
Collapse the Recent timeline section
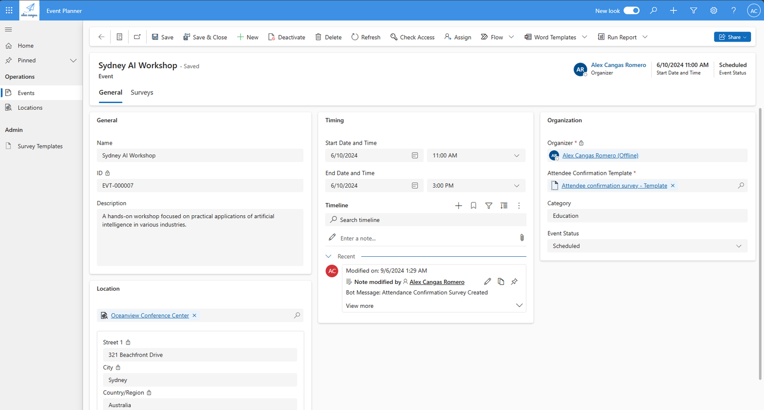tap(329, 256)
